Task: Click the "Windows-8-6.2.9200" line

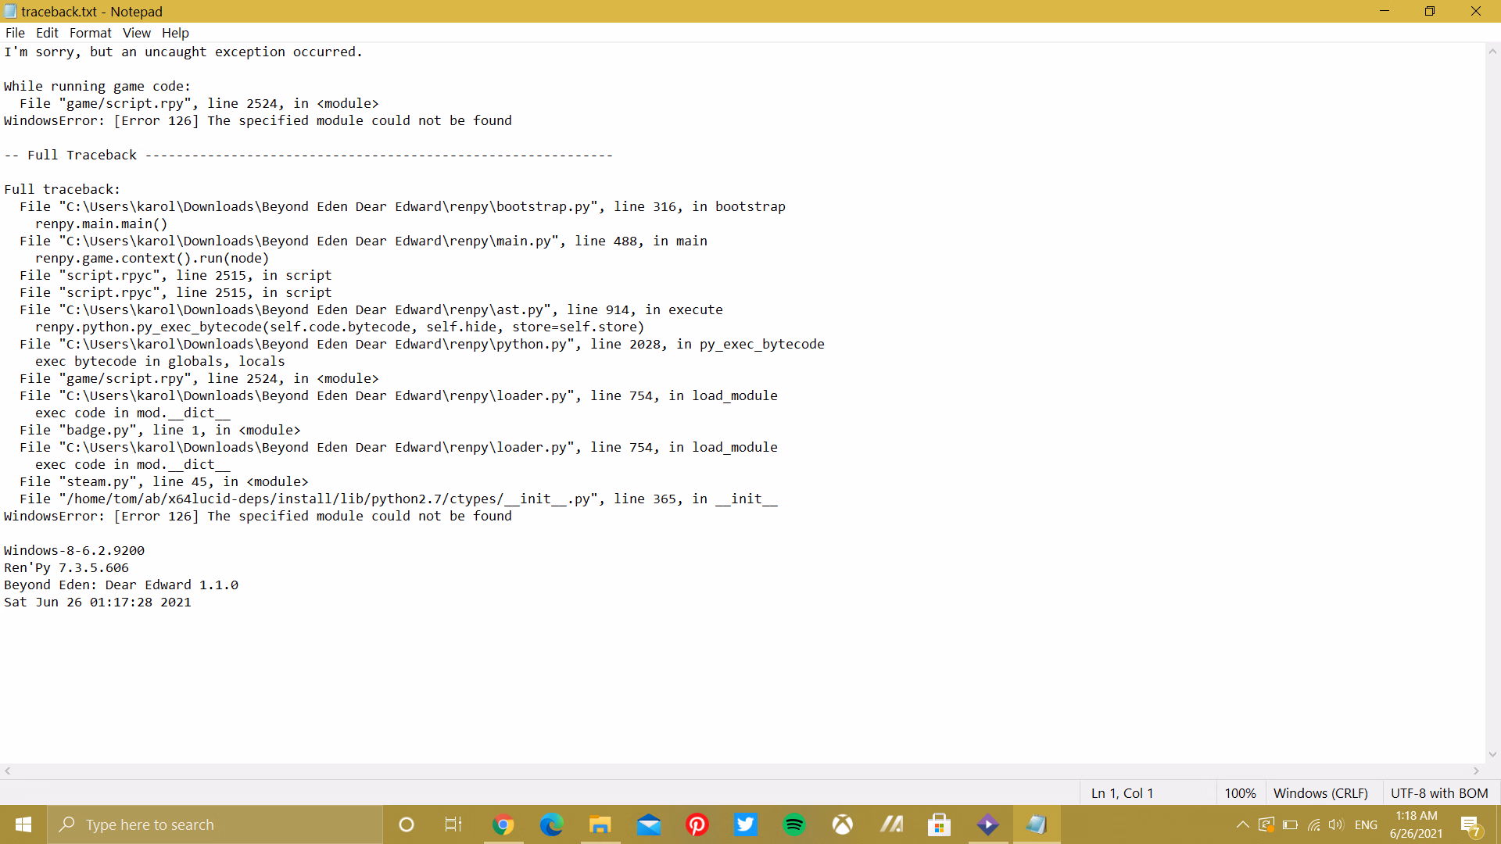Action: pos(74,550)
